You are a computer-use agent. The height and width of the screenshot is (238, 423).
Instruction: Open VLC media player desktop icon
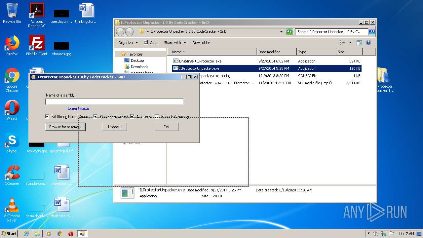12,210
